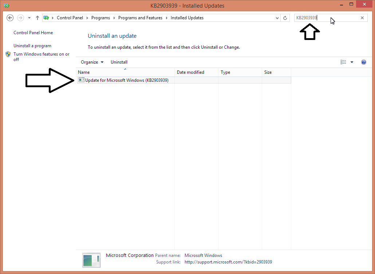Click the Forward navigation arrow

pyautogui.click(x=20, y=18)
